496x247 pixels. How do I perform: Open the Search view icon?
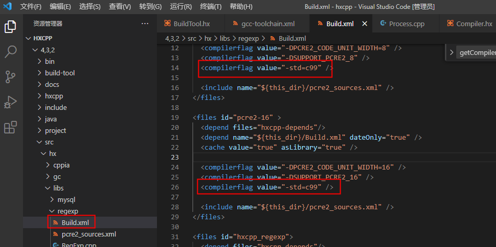pos(10,51)
